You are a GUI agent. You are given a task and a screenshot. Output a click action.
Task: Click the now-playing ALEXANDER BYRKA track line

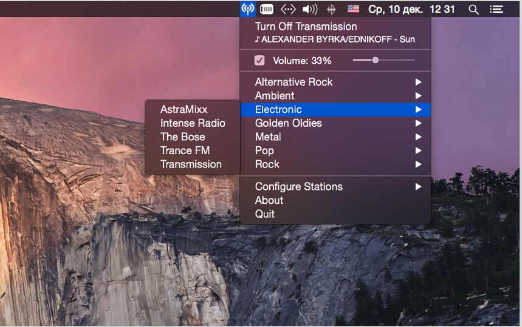pyautogui.click(x=335, y=39)
